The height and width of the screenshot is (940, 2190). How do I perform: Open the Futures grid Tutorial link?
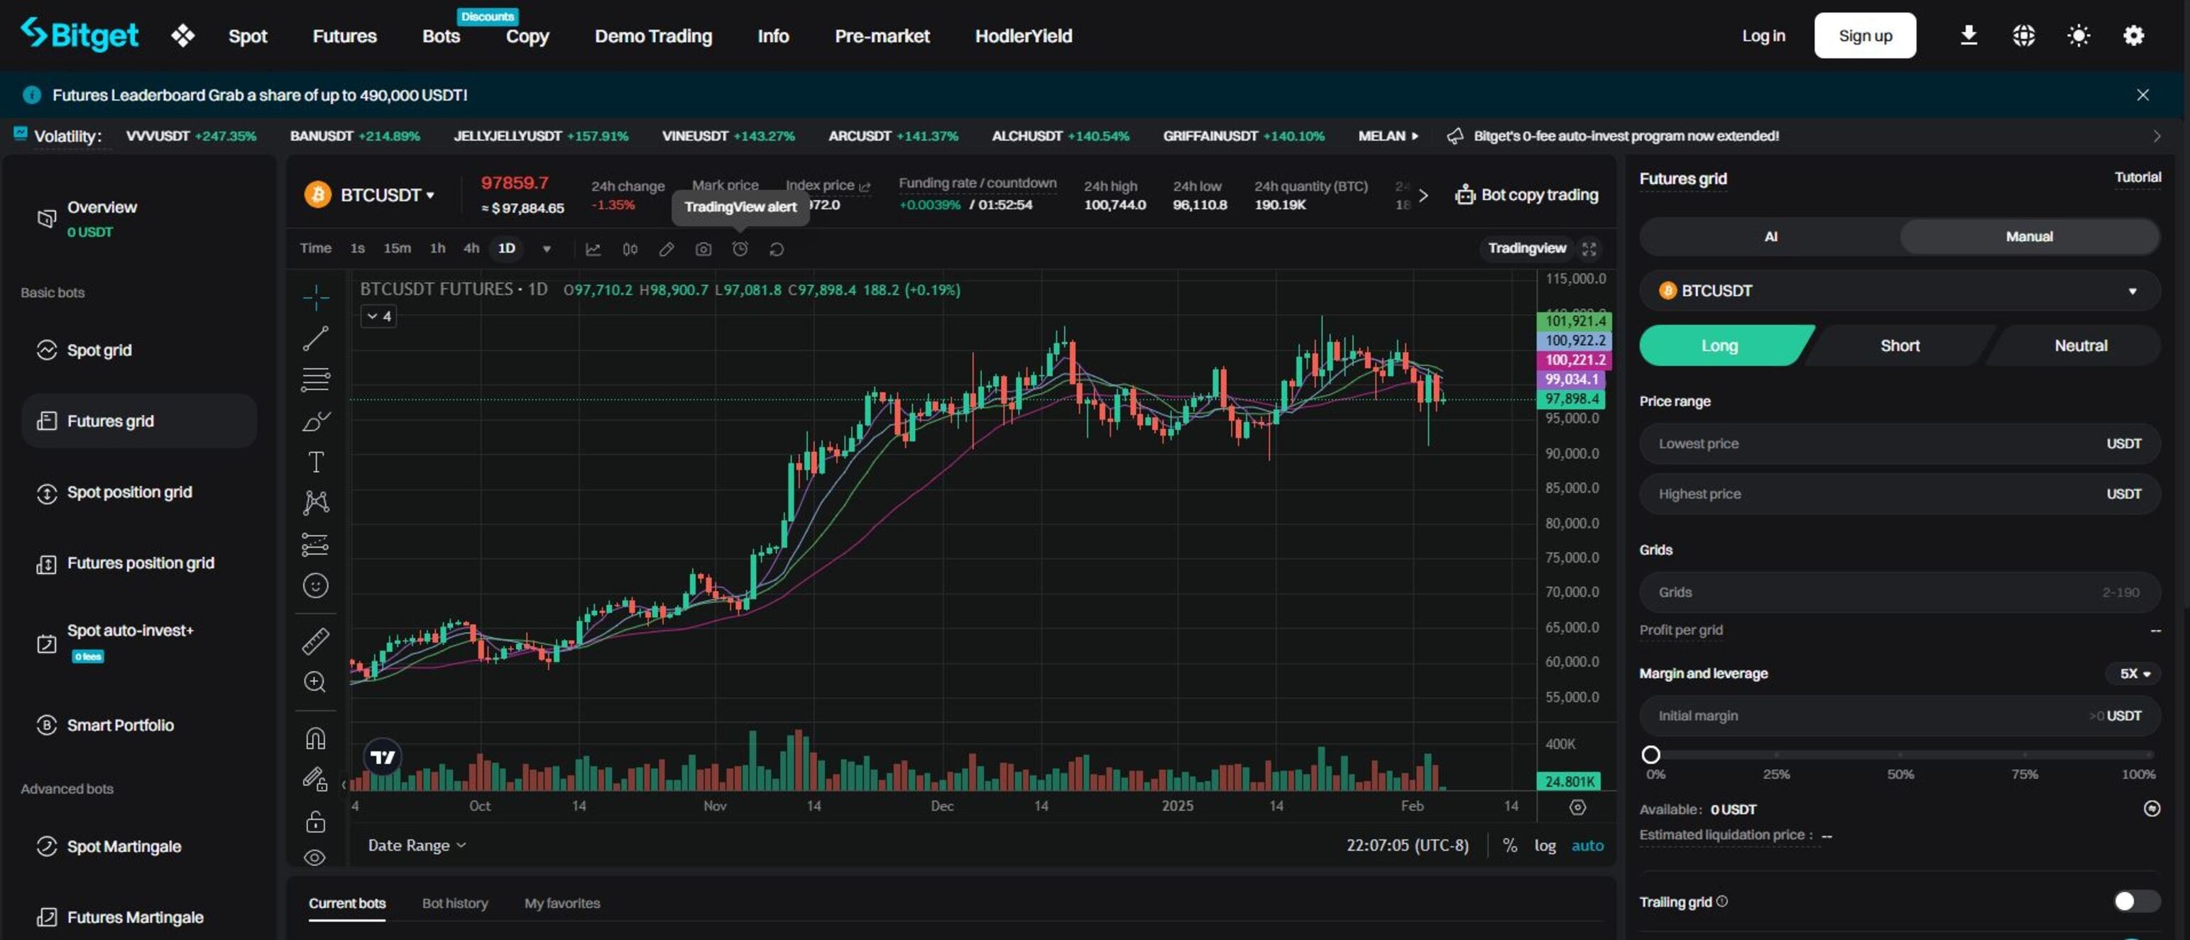click(2138, 177)
